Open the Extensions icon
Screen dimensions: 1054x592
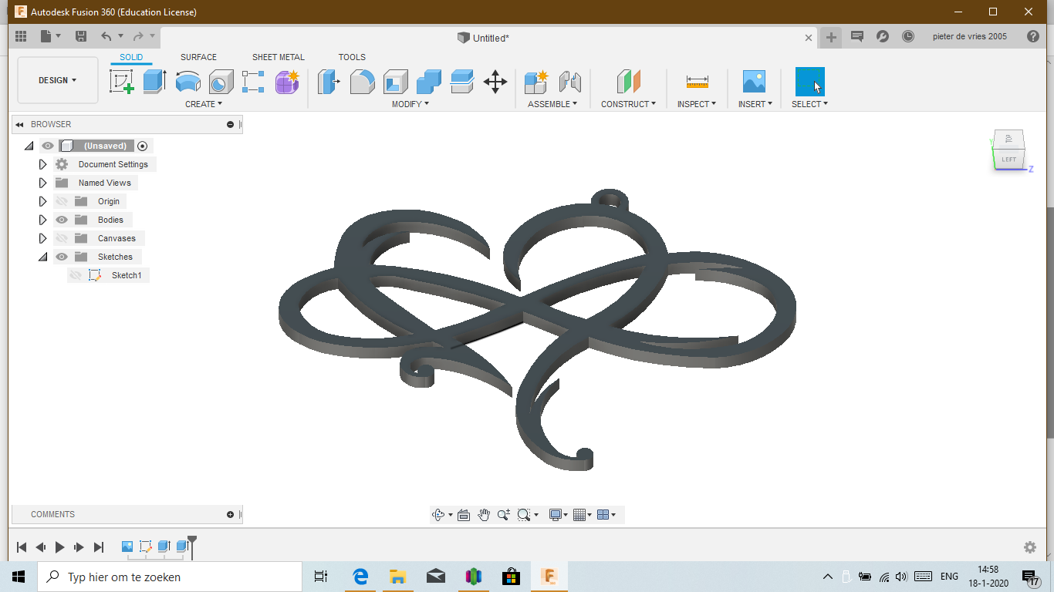(883, 36)
